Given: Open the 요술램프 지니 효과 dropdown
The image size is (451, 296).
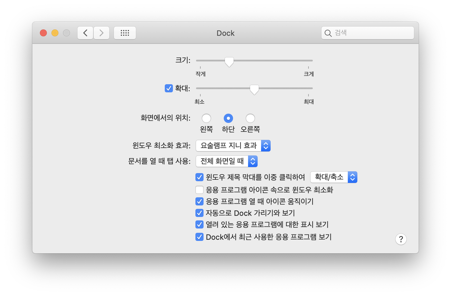Looking at the screenshot, I should click(233, 146).
